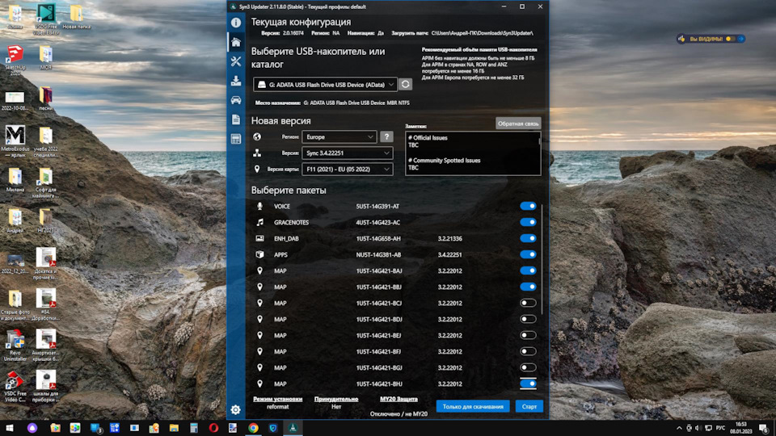Image resolution: width=776 pixels, height=436 pixels.
Task: Open Windows Start menu
Action: coord(10,428)
